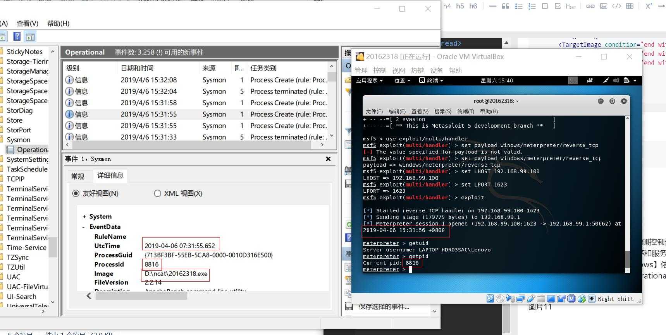Open VirtualBox 控制 menu
666x335 pixels.
click(380, 70)
